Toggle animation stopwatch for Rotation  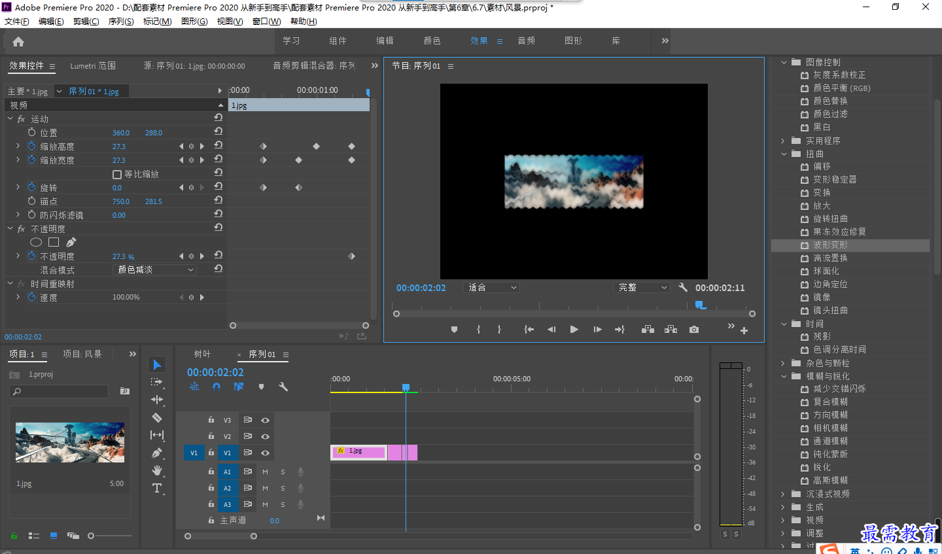32,187
